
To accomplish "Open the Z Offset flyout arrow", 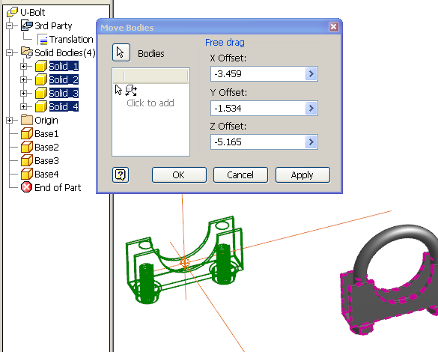I will tap(311, 142).
